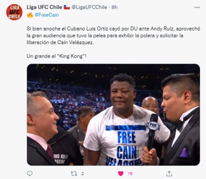Image resolution: width=206 pixels, height=179 pixels.
Task: Click the likes count number 16
Action: pyautogui.click(x=130, y=174)
